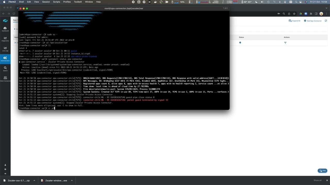This screenshot has width=330, height=185.
Task: Open the Help chat button
Action: pos(323,171)
